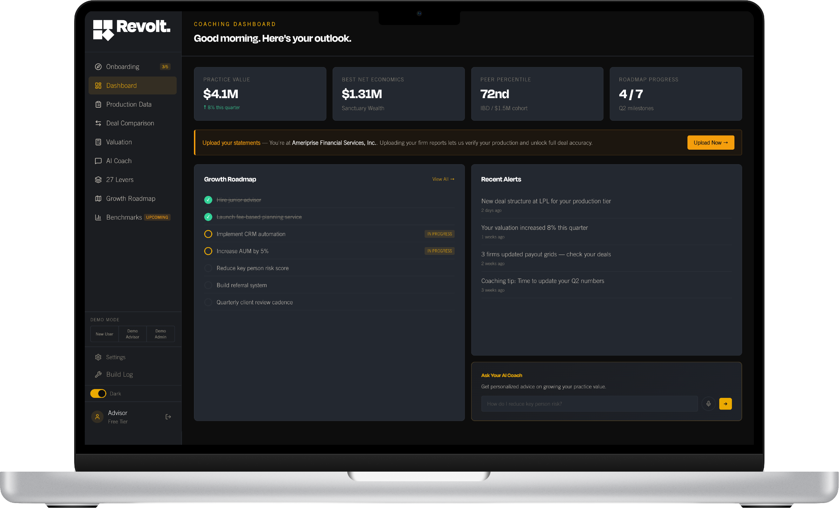Open 27 Levers section
The image size is (839, 508).
(132, 180)
